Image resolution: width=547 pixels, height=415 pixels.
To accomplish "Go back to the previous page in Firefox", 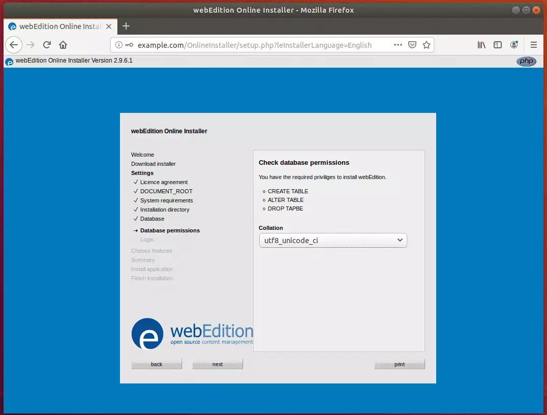I will pos(14,45).
